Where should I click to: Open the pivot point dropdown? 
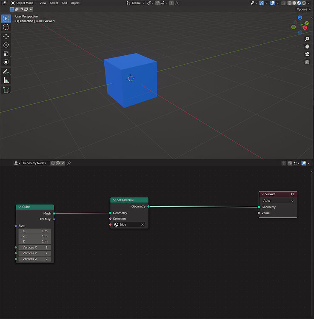pos(150,3)
